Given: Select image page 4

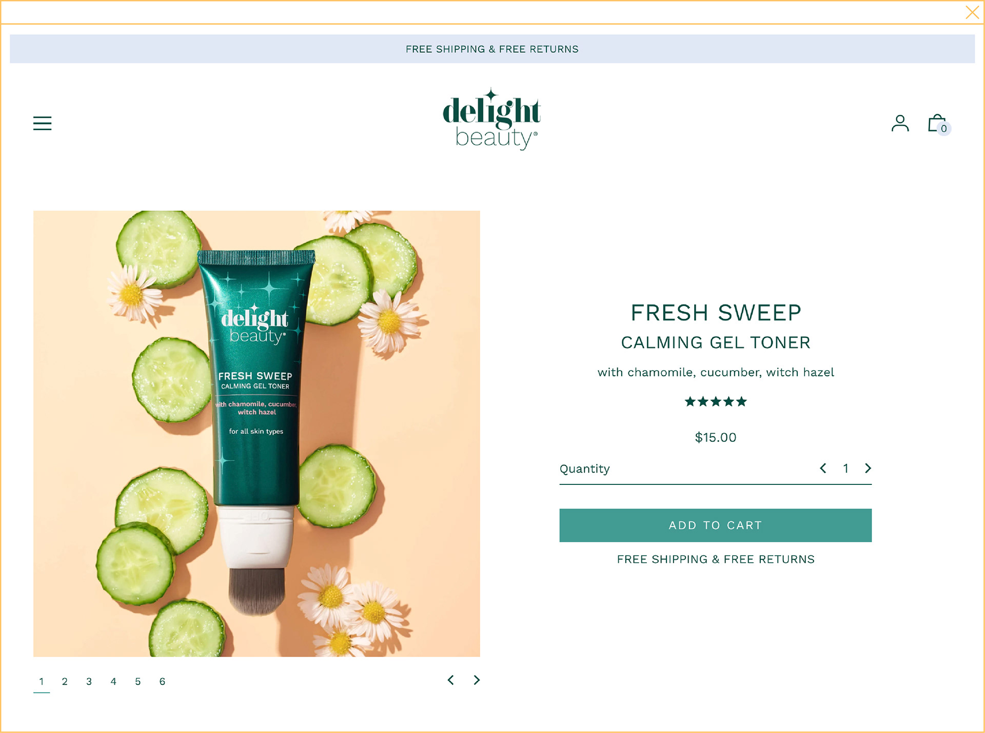Looking at the screenshot, I should [113, 682].
